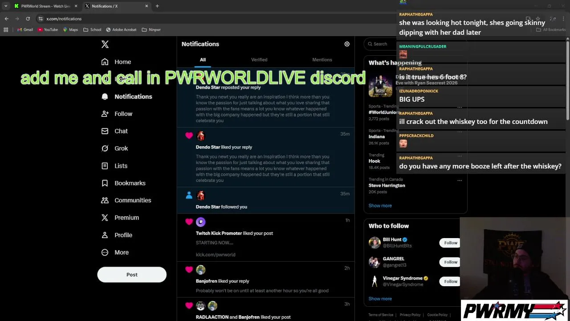Click the RADLAACTION avatar
Viewport: 570px width, 321px height.
(201, 306)
